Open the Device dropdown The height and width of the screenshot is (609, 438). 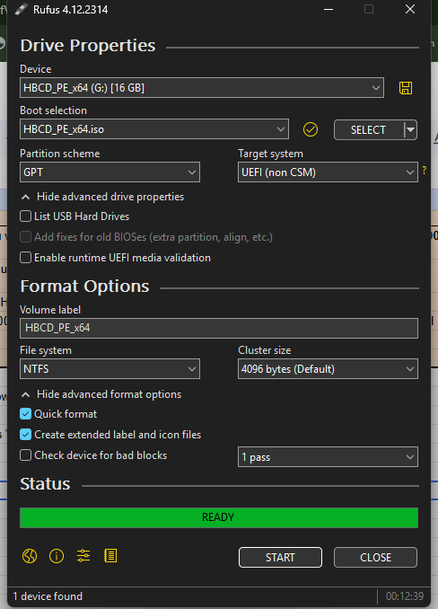[202, 88]
